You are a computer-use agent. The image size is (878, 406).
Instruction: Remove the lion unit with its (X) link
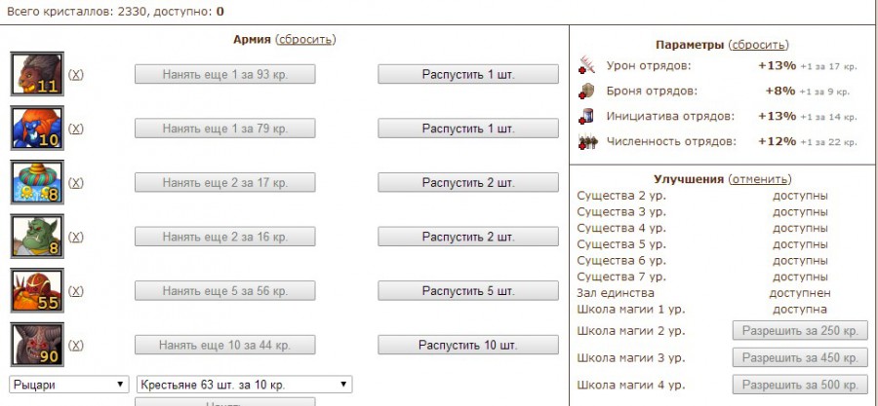point(75,74)
